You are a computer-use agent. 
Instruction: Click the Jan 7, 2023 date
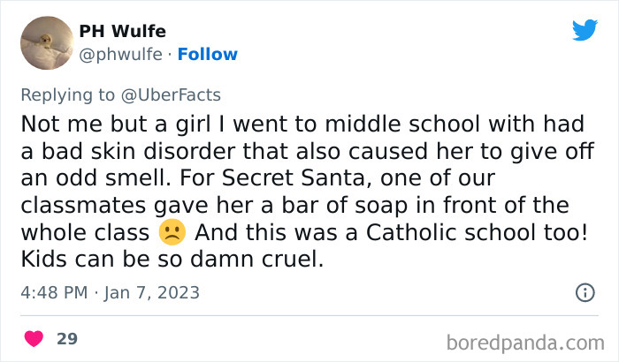(x=150, y=292)
